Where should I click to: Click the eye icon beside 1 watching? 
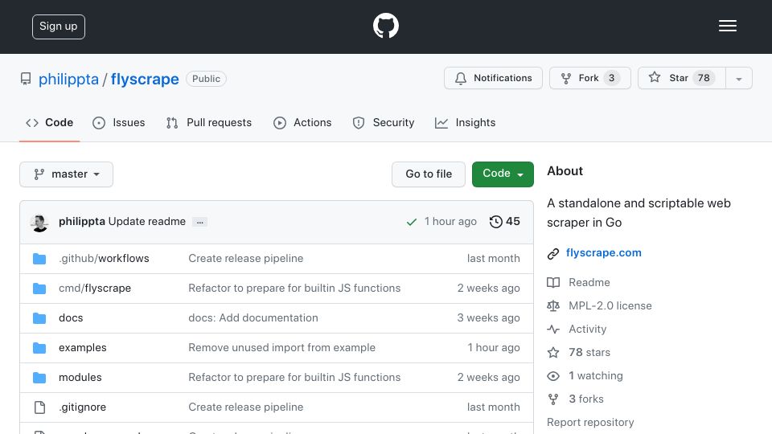pos(553,376)
